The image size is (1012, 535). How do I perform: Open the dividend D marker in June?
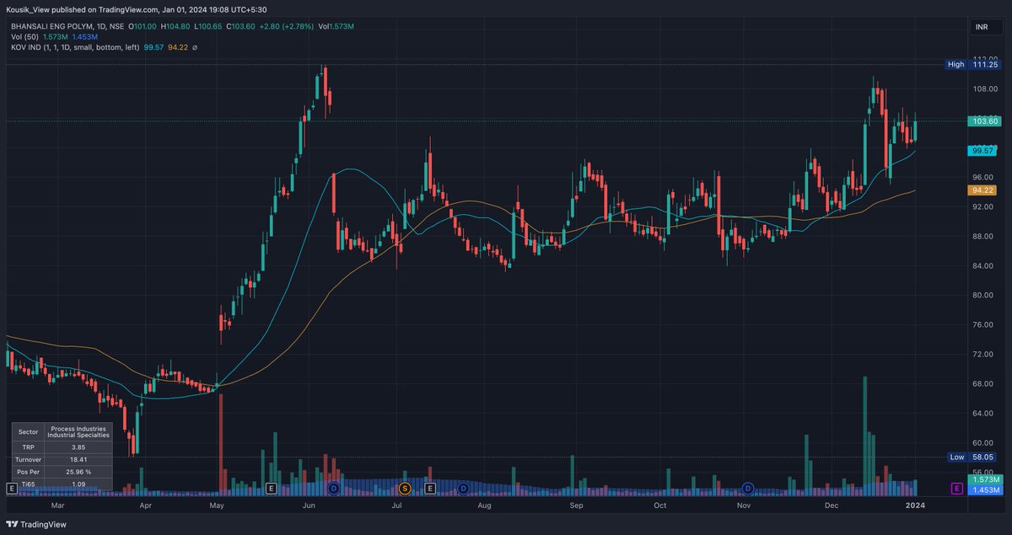tap(333, 488)
